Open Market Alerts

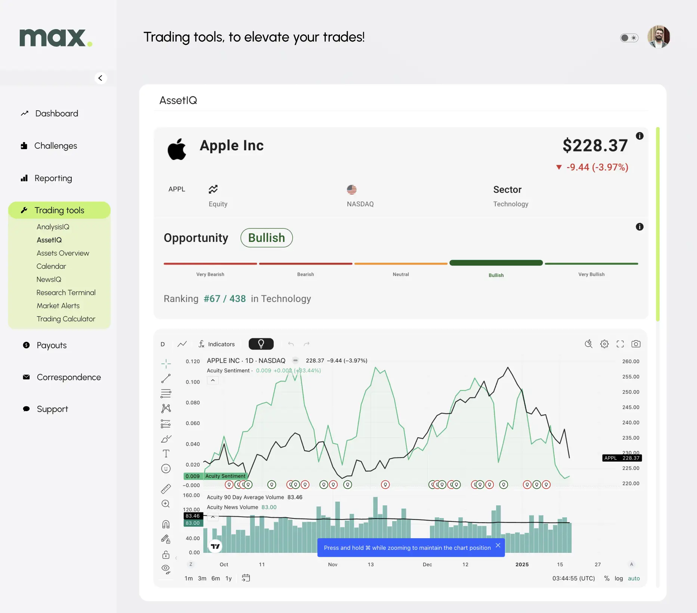58,306
